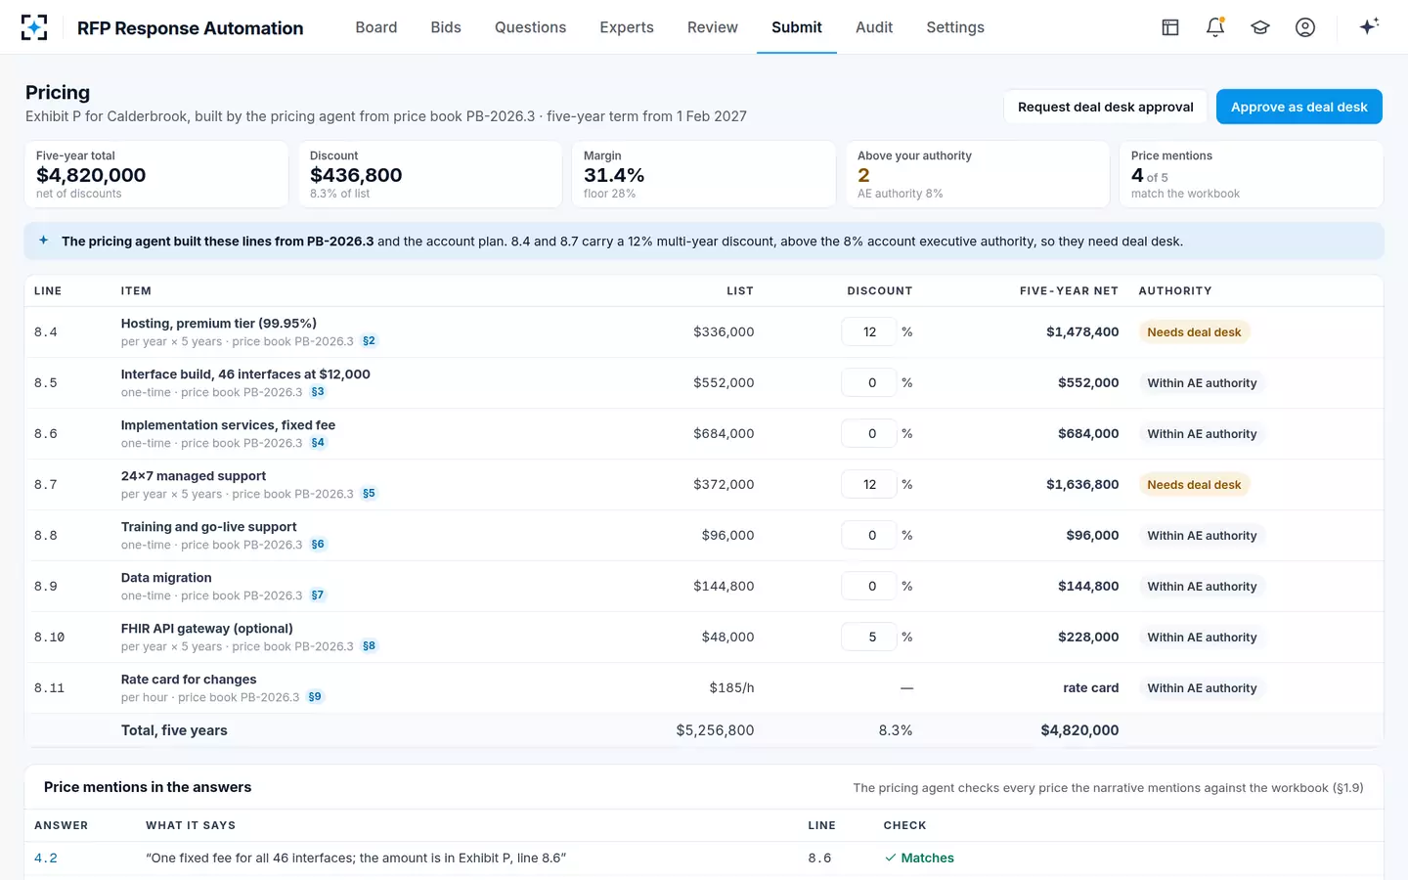Click the graduation cap learning icon

click(1260, 27)
